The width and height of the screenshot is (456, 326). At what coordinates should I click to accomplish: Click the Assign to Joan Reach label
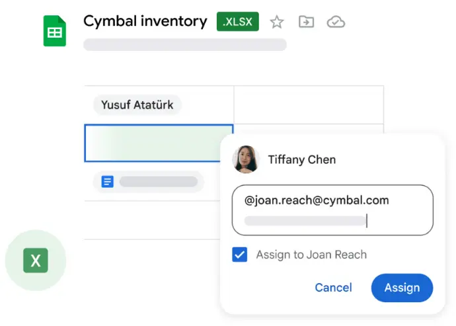click(311, 255)
